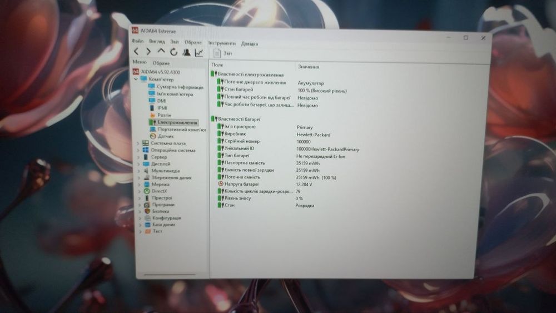Click the Refresh icon in toolbar
The height and width of the screenshot is (313, 556).
click(173, 52)
